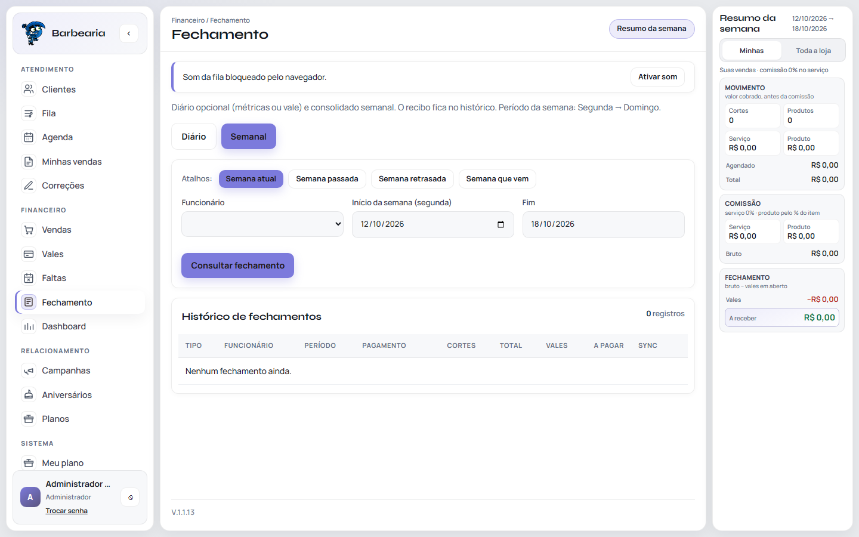This screenshot has height=537, width=859.
Task: Click the Campanhas megaphone icon
Action: coord(29,371)
